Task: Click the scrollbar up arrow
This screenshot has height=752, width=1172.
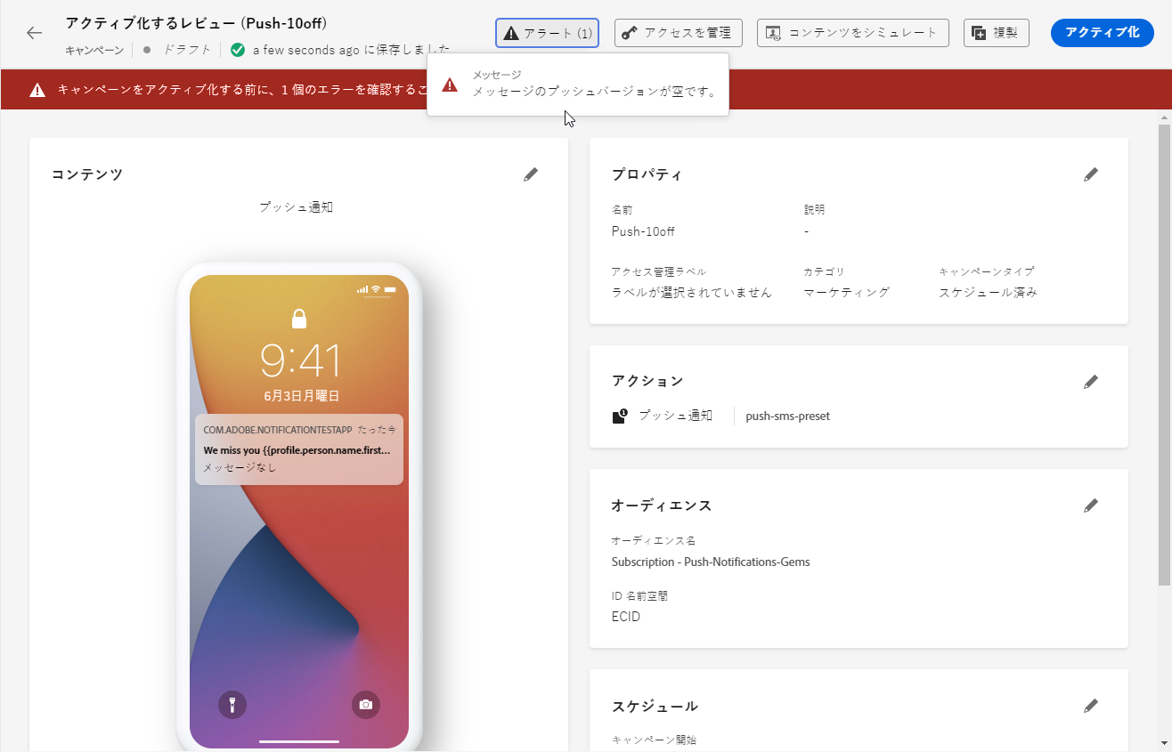Action: tap(1164, 117)
